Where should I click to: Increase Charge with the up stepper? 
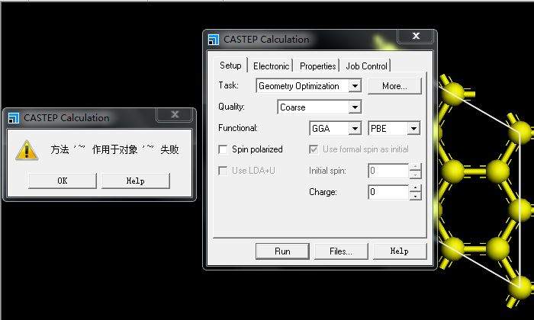pos(415,188)
